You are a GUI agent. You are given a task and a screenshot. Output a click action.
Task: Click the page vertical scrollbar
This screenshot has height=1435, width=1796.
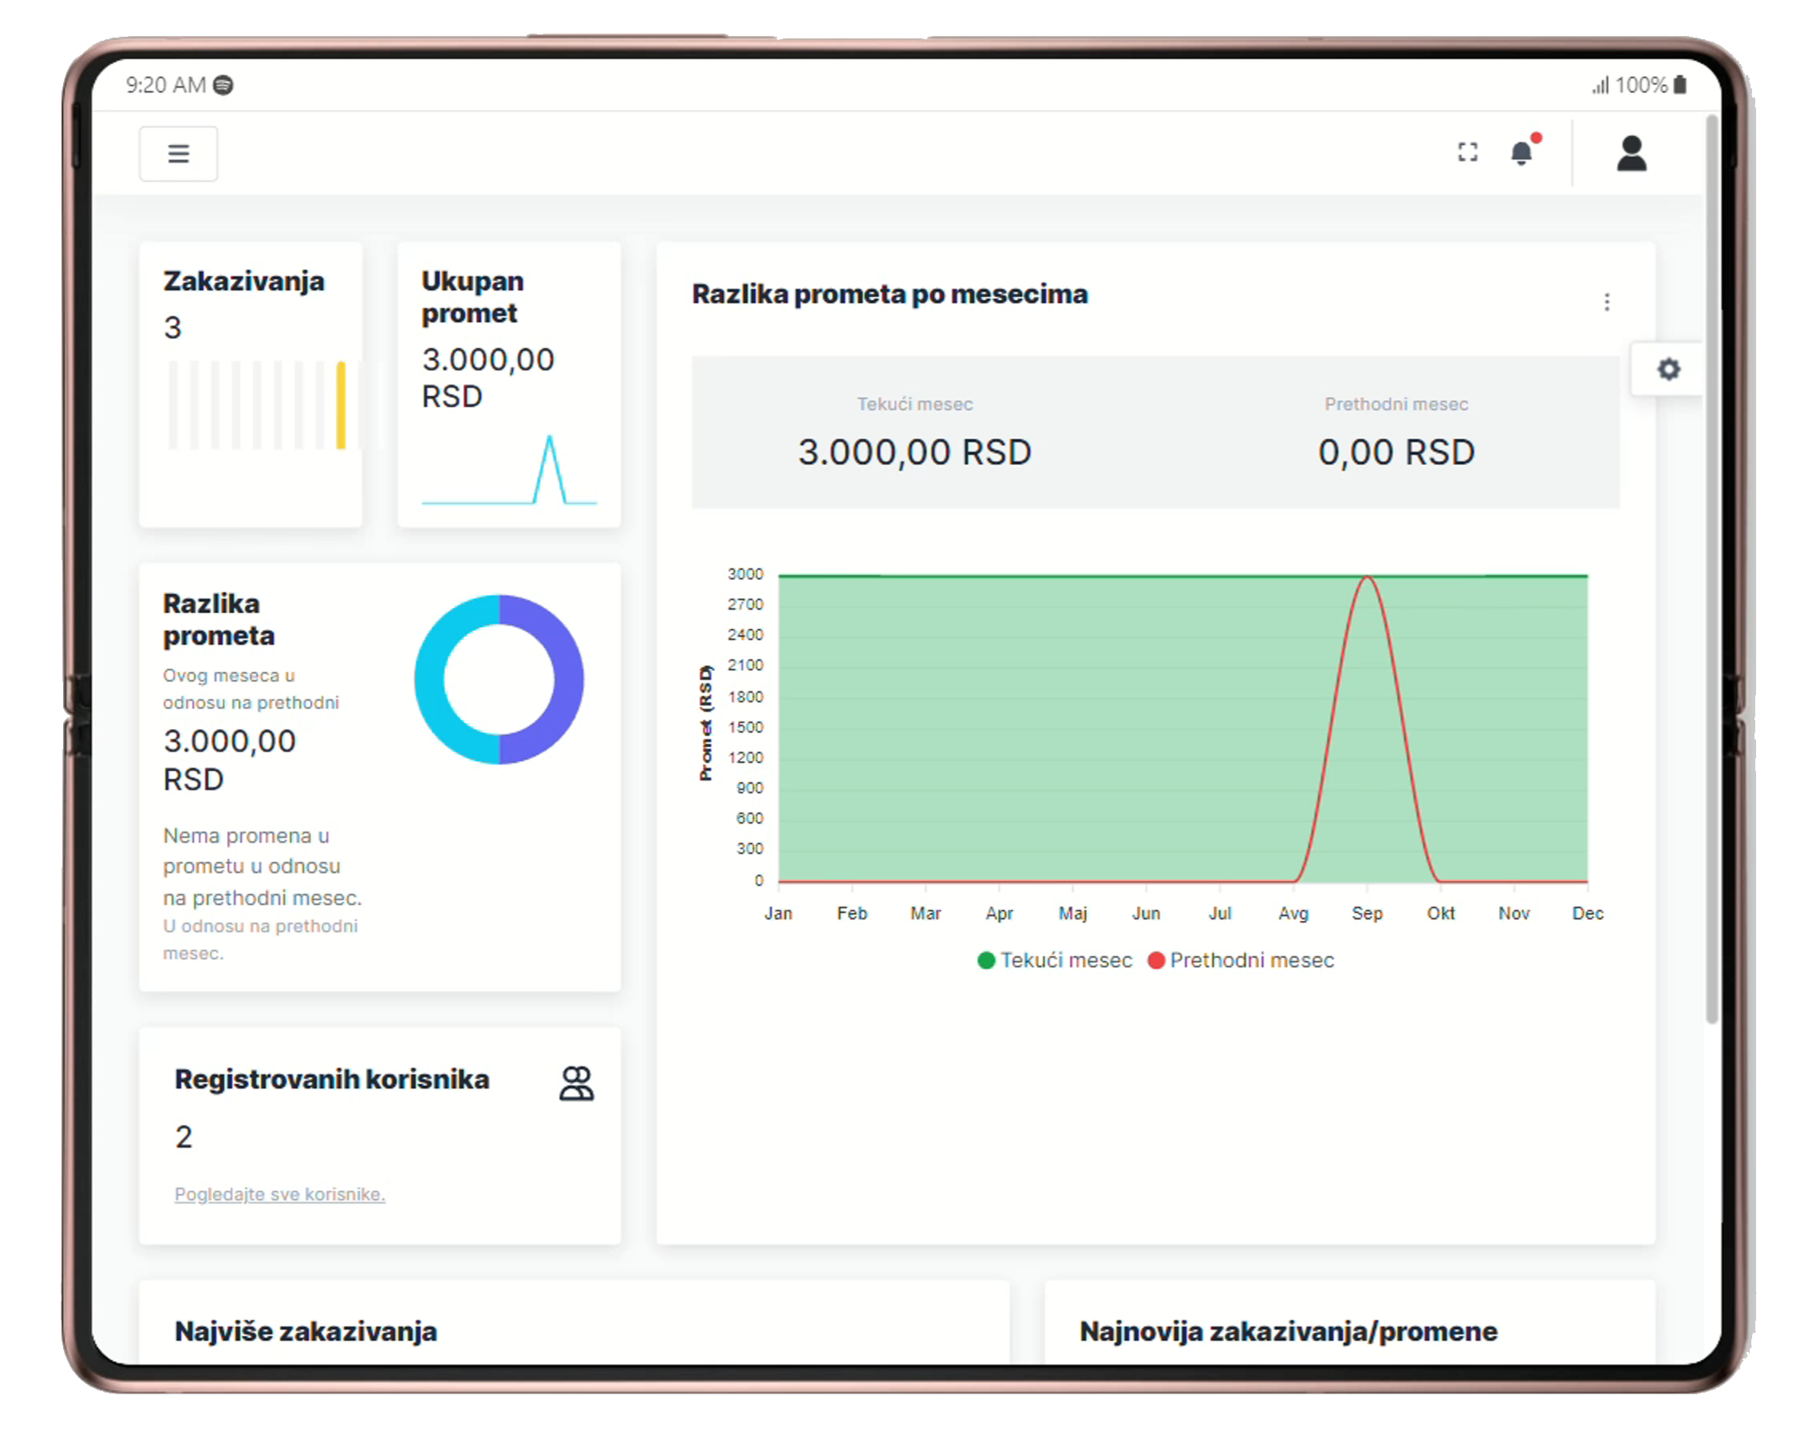click(1711, 571)
